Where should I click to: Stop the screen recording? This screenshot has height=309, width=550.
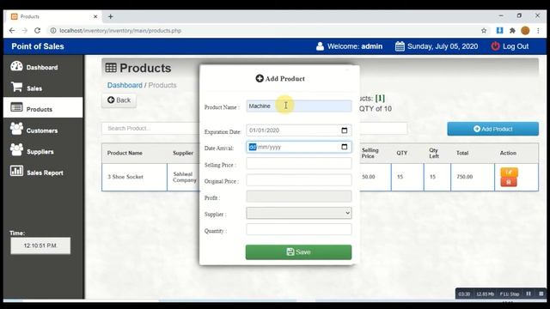pyautogui.click(x=541, y=294)
